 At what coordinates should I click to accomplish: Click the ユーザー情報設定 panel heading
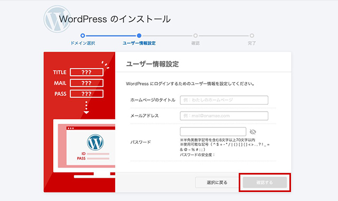pyautogui.click(x=153, y=64)
